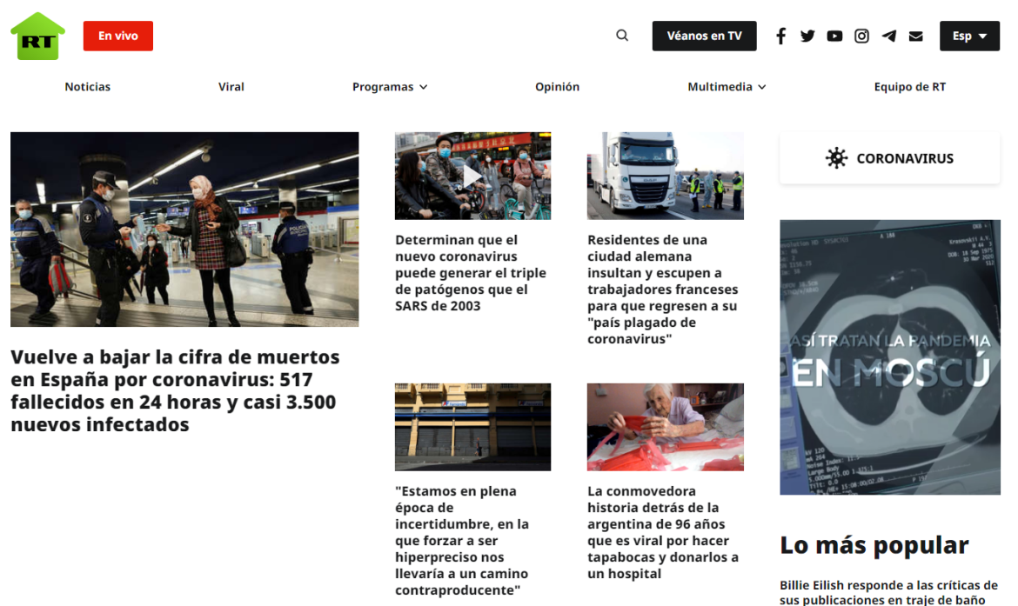Click the Véanos en TV button

[x=705, y=36]
